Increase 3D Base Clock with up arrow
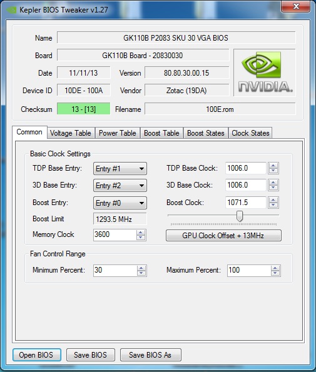The image size is (316, 372). click(273, 182)
